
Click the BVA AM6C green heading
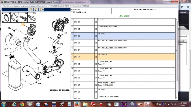pyautogui.click(x=124, y=16)
